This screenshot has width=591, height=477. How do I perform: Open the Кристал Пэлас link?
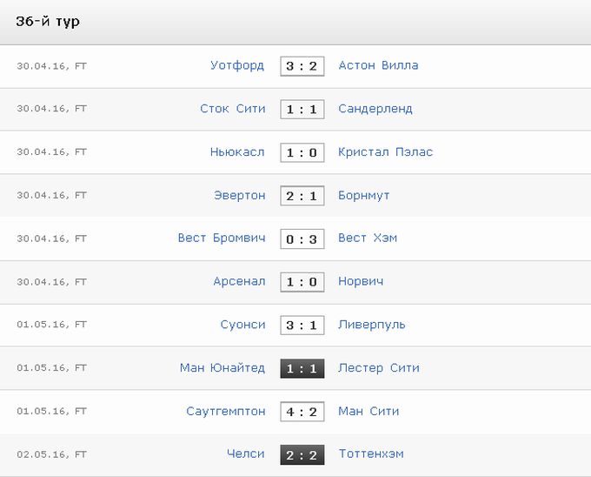click(x=385, y=151)
